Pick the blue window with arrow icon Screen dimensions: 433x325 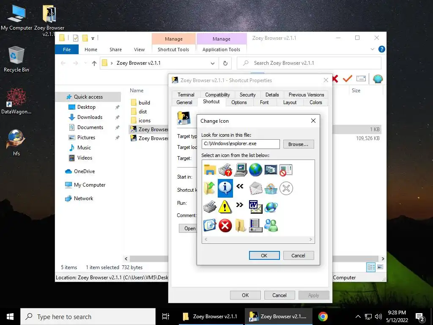click(210, 225)
